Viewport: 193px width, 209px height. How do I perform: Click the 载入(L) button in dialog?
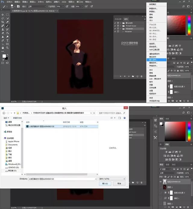[105, 183]
